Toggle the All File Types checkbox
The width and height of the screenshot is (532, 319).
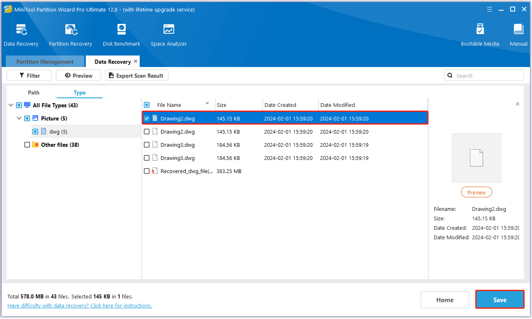(x=19, y=105)
